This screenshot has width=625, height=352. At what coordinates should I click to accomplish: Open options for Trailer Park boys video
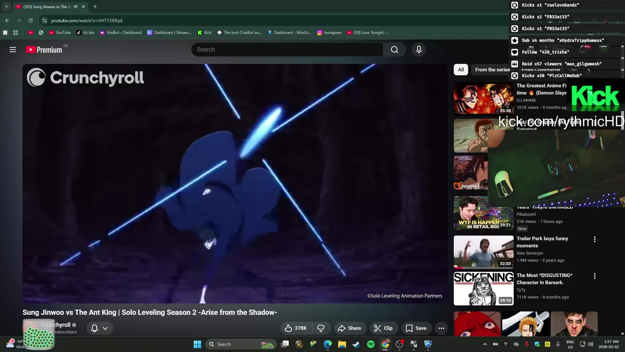click(x=594, y=239)
